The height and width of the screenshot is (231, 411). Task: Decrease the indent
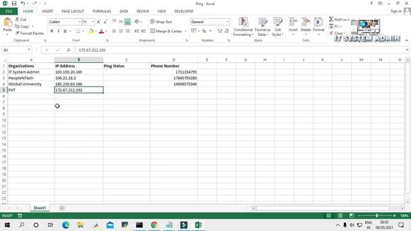pyautogui.click(x=137, y=31)
